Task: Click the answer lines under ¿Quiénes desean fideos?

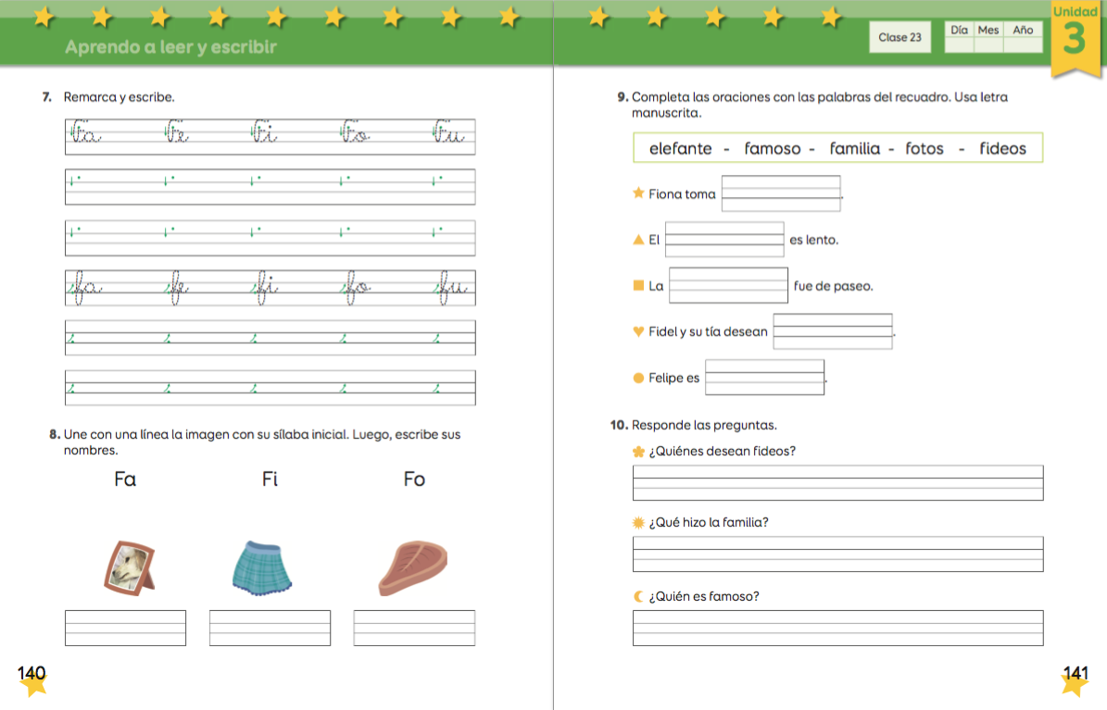Action: (x=837, y=482)
